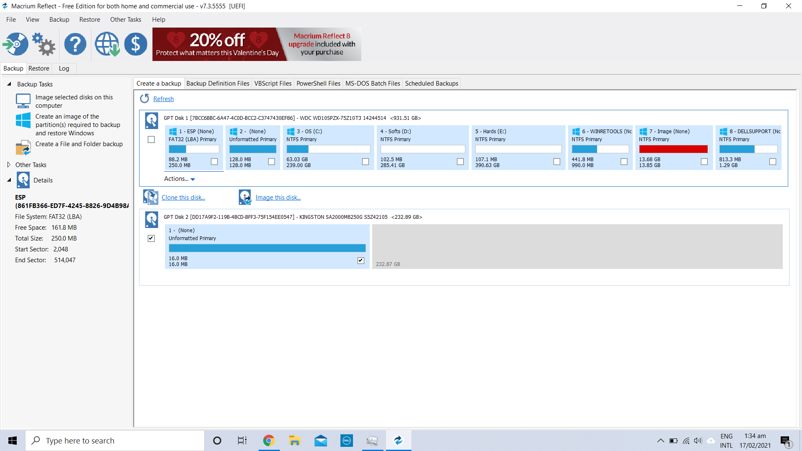
Task: Click the Image this disk link
Action: click(278, 197)
